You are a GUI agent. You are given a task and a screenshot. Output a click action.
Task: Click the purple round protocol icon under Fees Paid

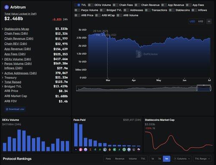86,149
